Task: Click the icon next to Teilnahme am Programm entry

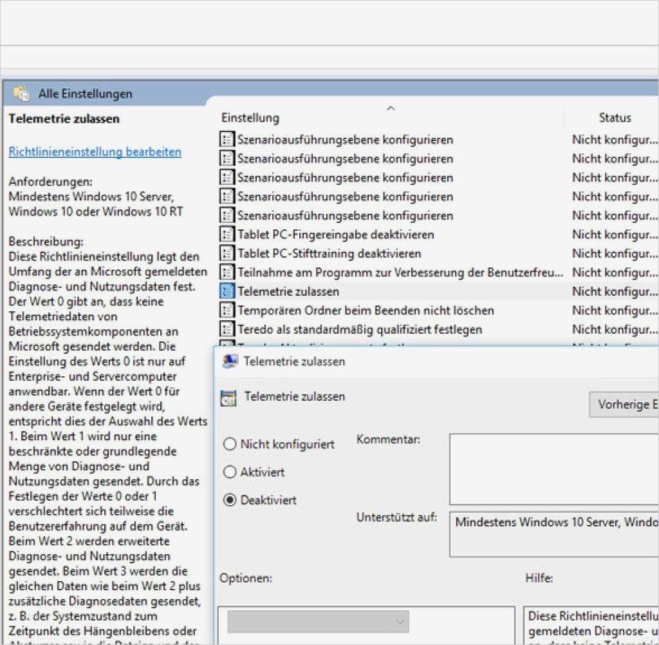Action: coord(227,272)
